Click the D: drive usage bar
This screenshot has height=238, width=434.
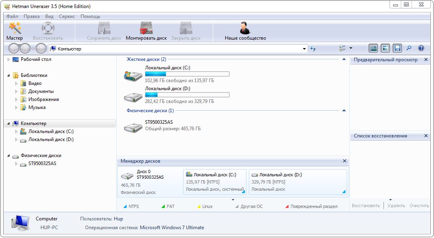coord(187,95)
